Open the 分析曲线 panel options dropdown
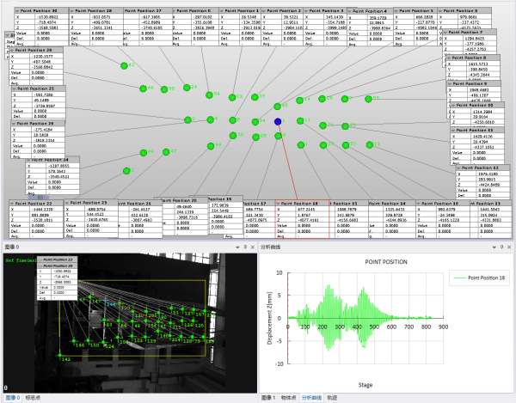The height and width of the screenshot is (403, 516). pyautogui.click(x=494, y=247)
